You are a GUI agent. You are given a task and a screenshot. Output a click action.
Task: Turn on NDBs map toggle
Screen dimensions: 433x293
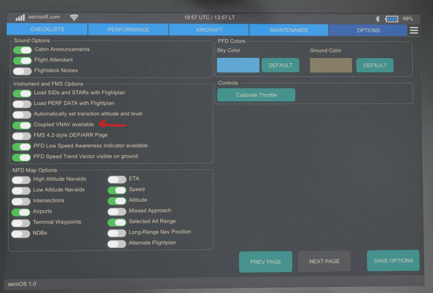click(20, 234)
